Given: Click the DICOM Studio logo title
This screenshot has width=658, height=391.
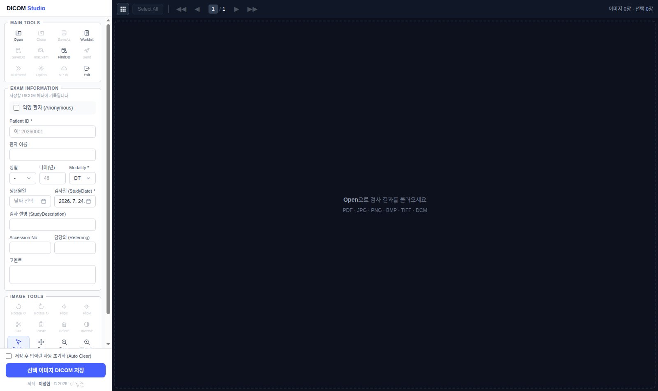Looking at the screenshot, I should coord(26,8).
